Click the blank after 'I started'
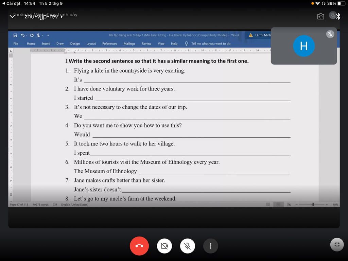Image resolution: width=348 pixels, height=261 pixels. pos(193,99)
